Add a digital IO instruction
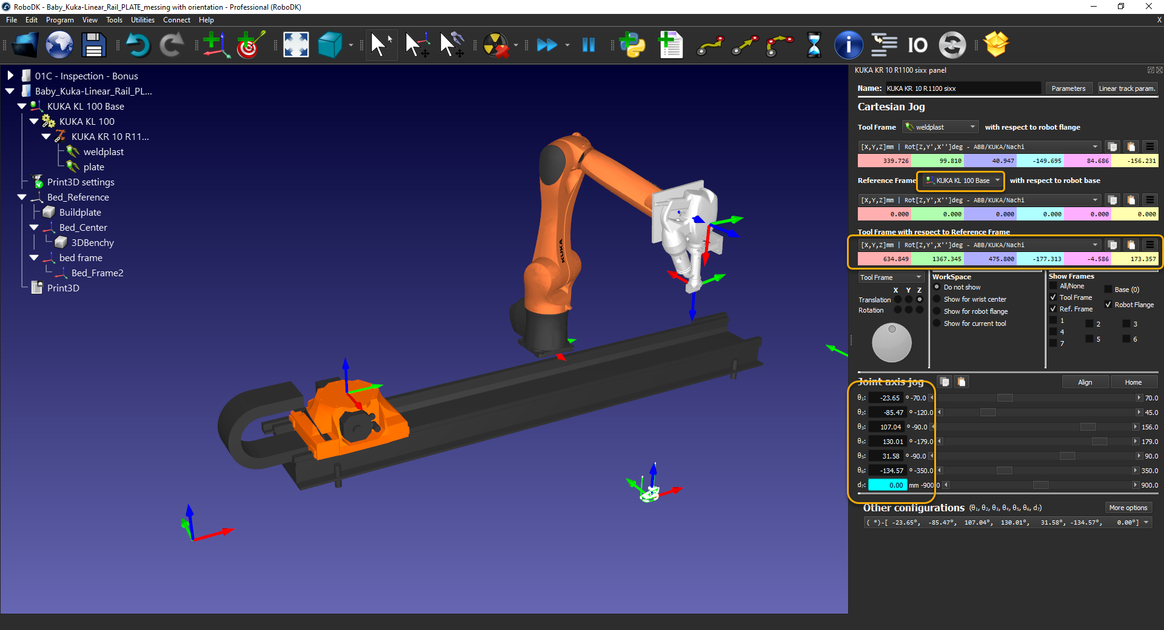 pos(917,45)
